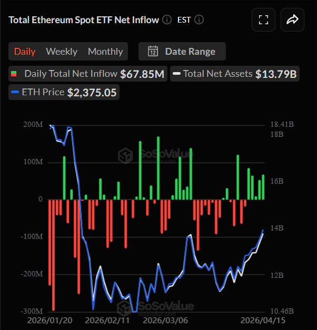The width and height of the screenshot is (317, 330).
Task: Click the red-green inflow legend color swatch
Action: coord(15,74)
